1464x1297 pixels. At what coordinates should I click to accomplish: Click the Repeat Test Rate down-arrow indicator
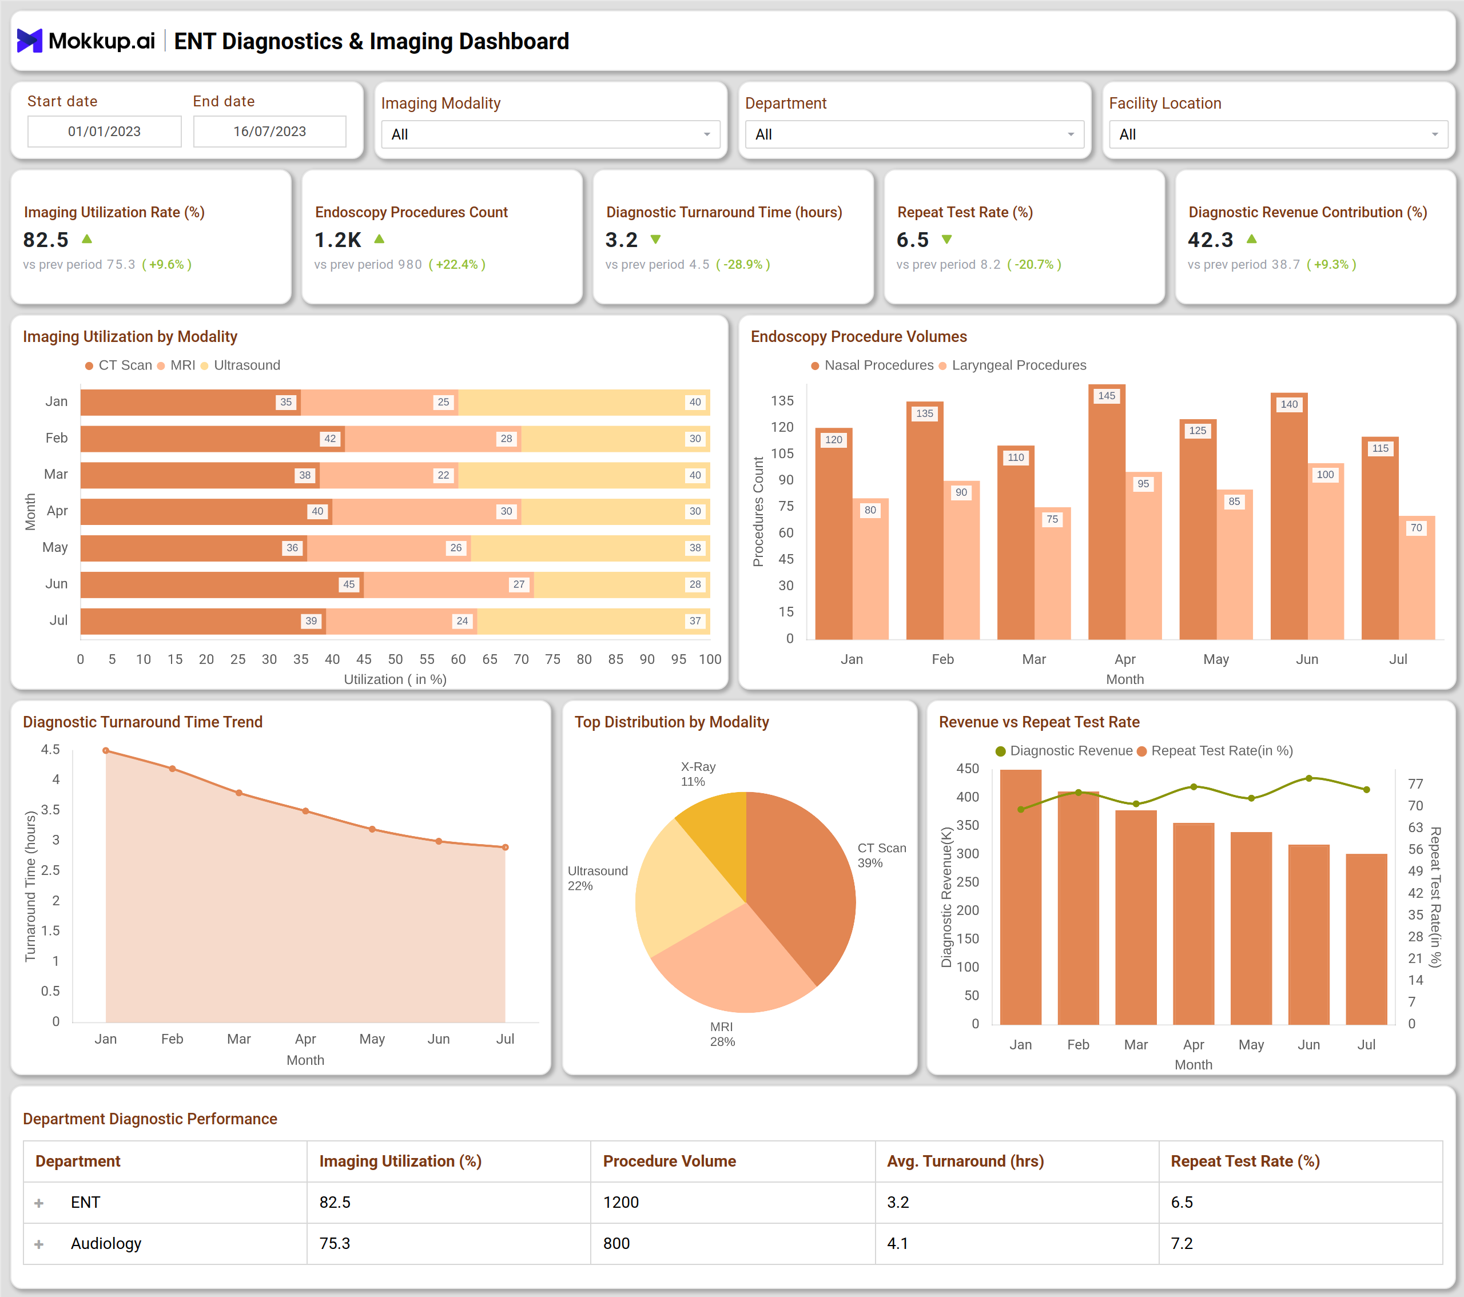click(x=947, y=239)
